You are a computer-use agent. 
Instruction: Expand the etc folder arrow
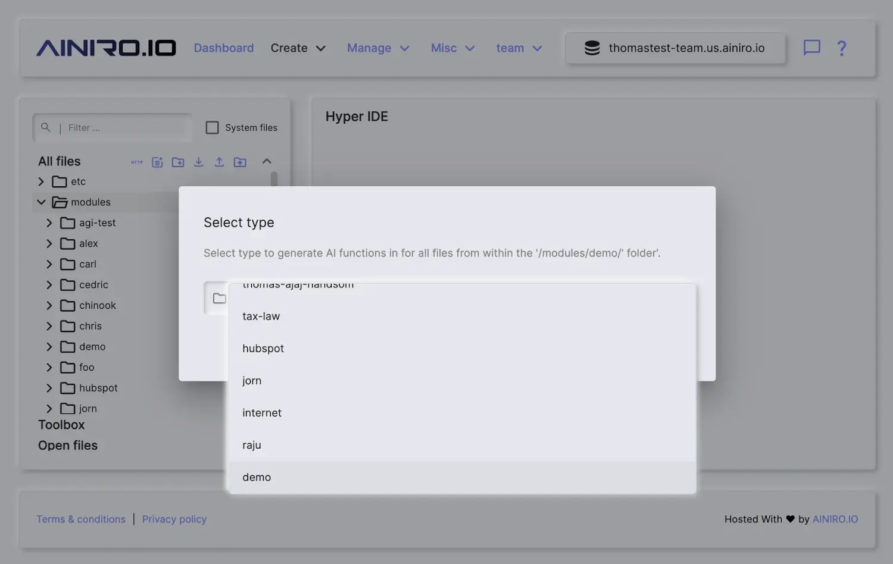tap(41, 181)
